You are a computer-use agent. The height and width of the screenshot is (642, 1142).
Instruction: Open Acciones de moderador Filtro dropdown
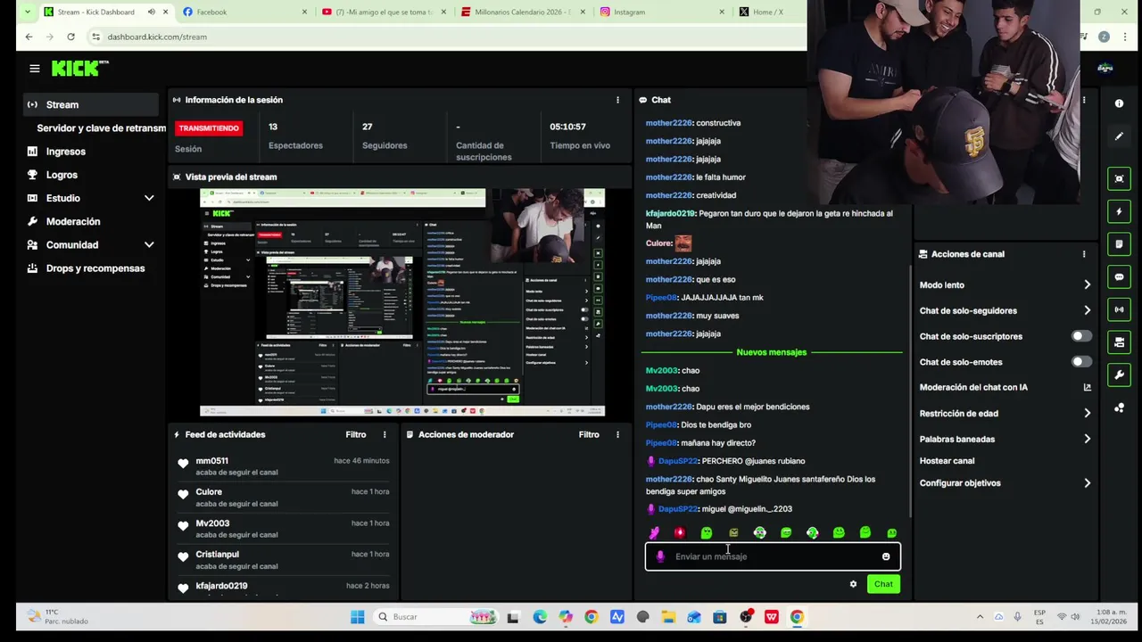coord(589,434)
